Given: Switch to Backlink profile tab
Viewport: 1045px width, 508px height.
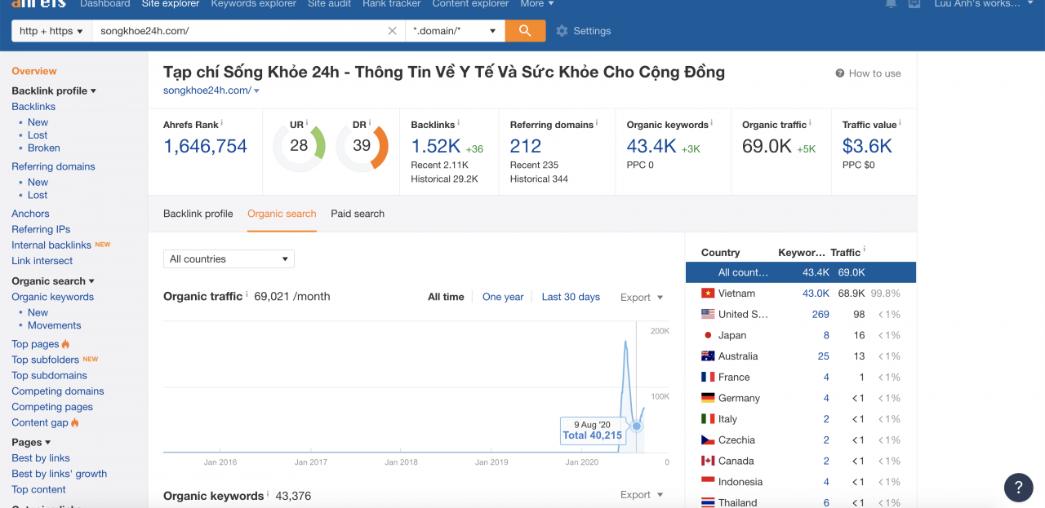Looking at the screenshot, I should click(198, 214).
